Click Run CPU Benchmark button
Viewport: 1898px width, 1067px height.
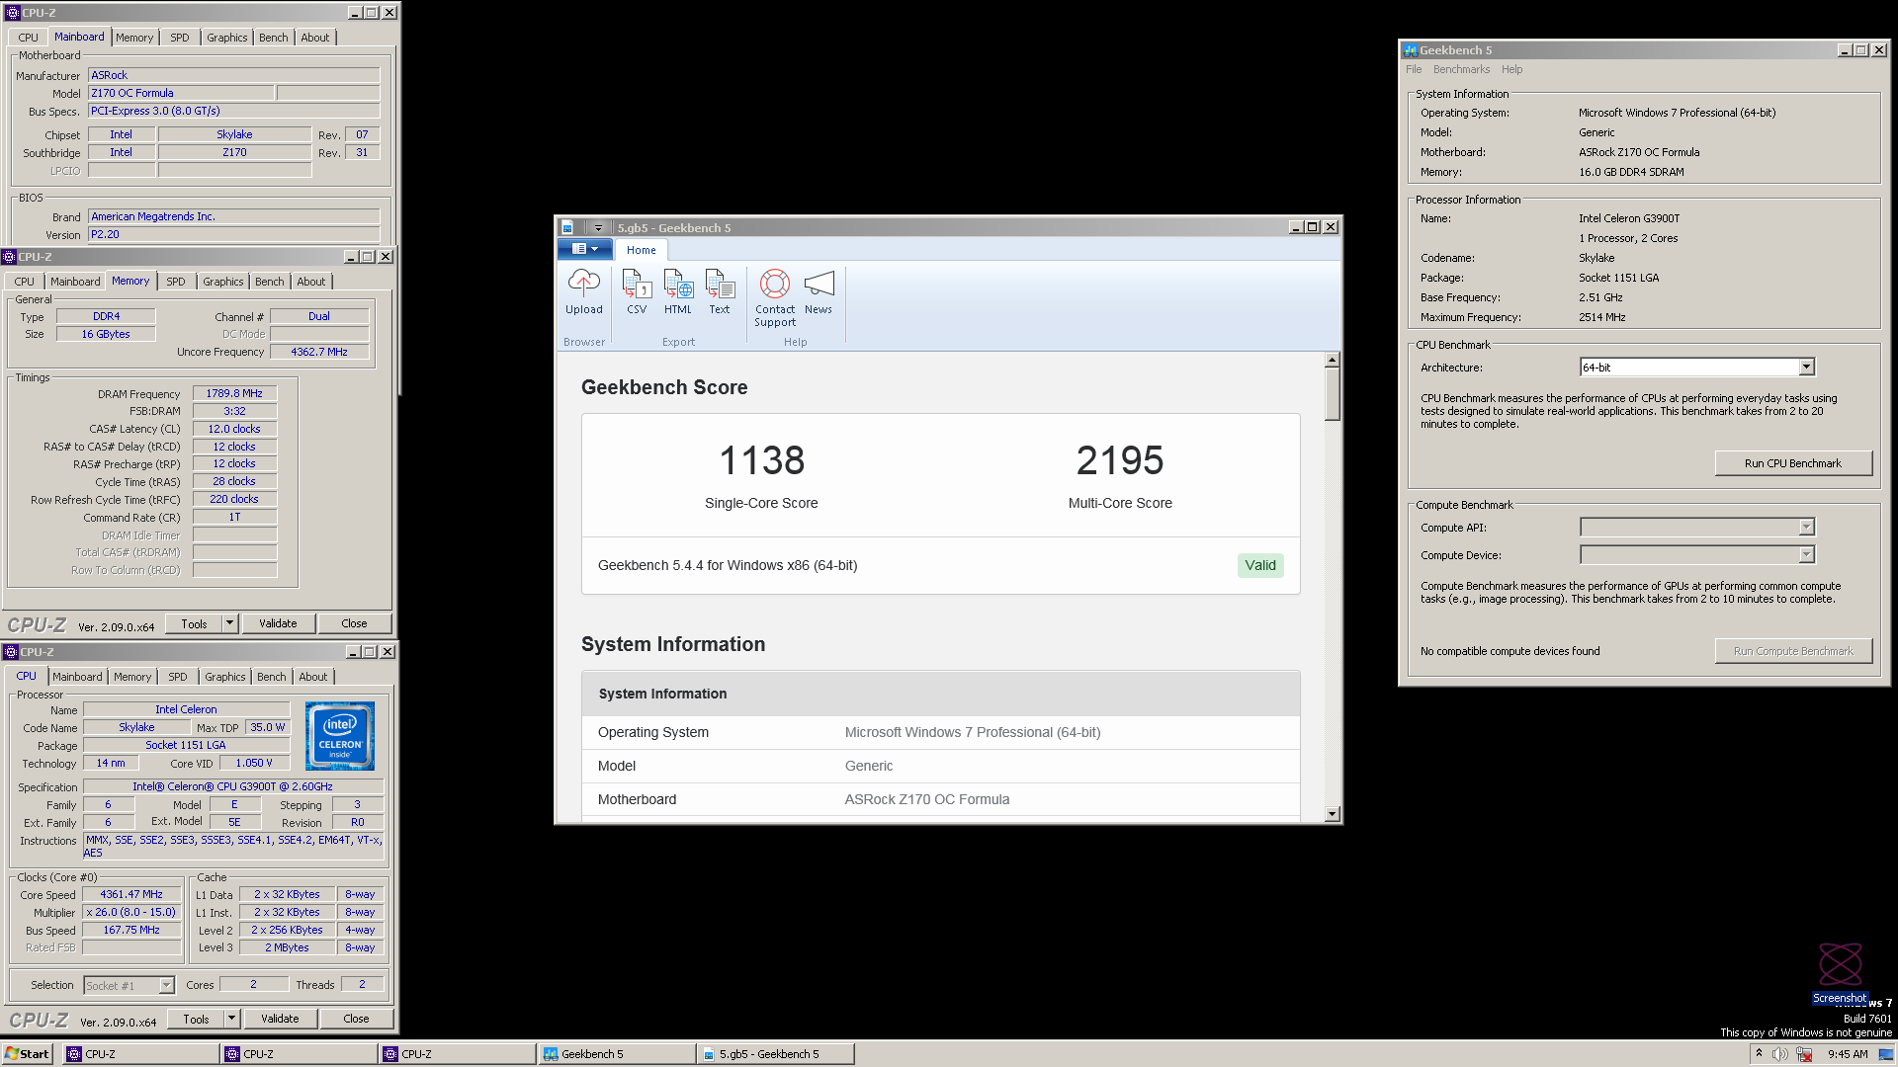point(1792,463)
